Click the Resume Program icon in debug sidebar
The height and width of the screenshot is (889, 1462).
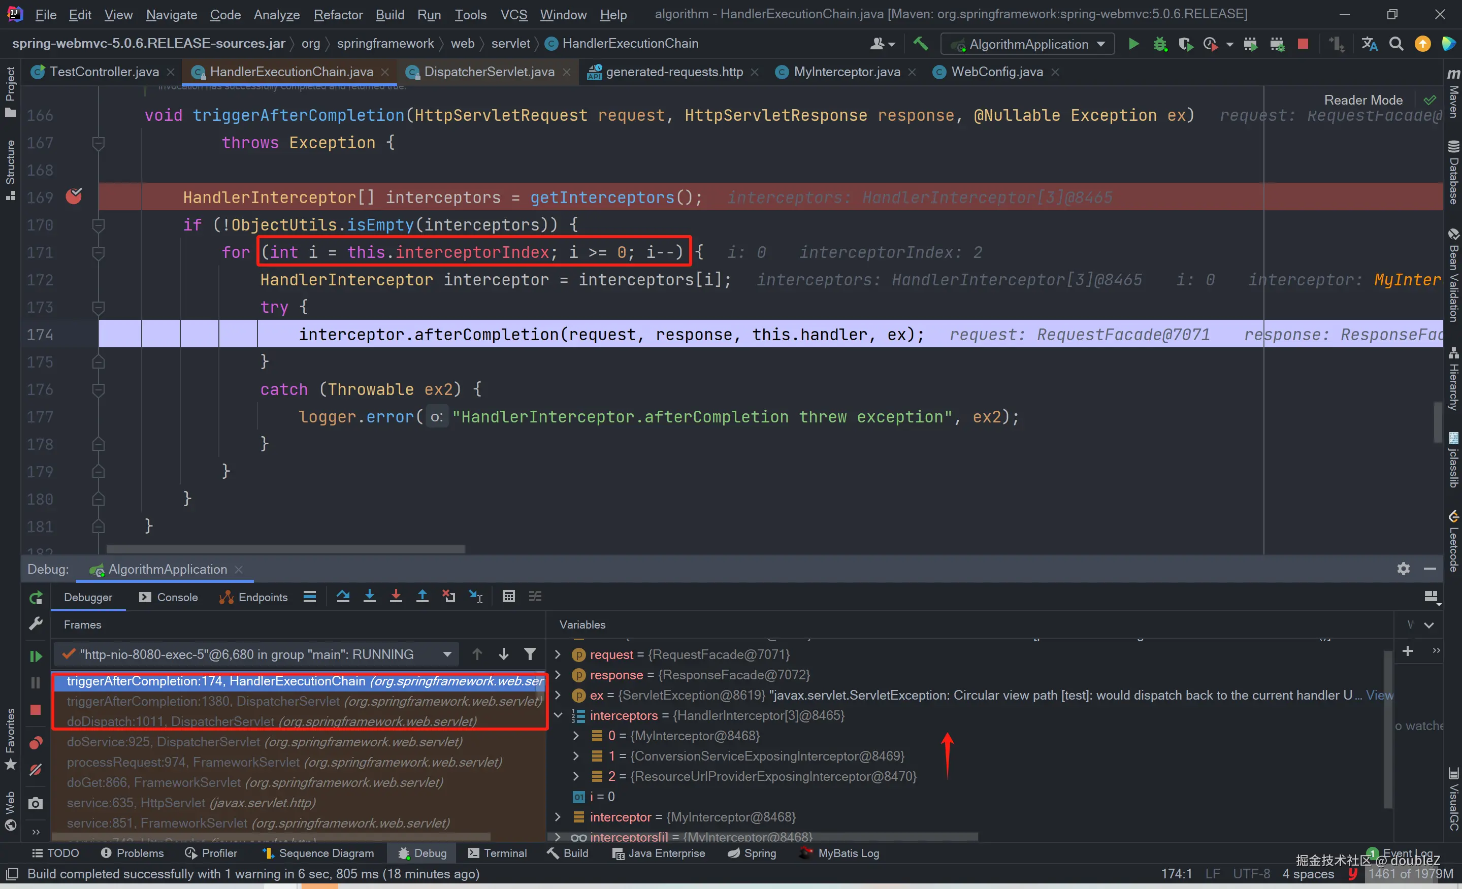[36, 656]
